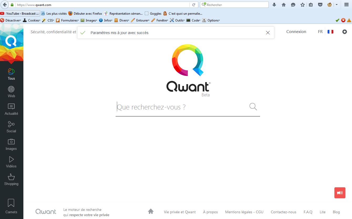Open the Shopping search category
This screenshot has width=352, height=219.
pyautogui.click(x=11, y=179)
